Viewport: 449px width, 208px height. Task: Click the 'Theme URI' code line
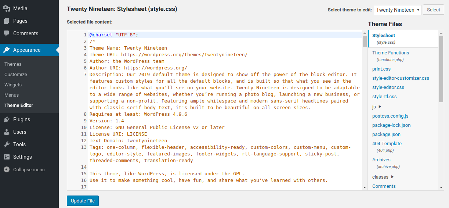pos(169,55)
